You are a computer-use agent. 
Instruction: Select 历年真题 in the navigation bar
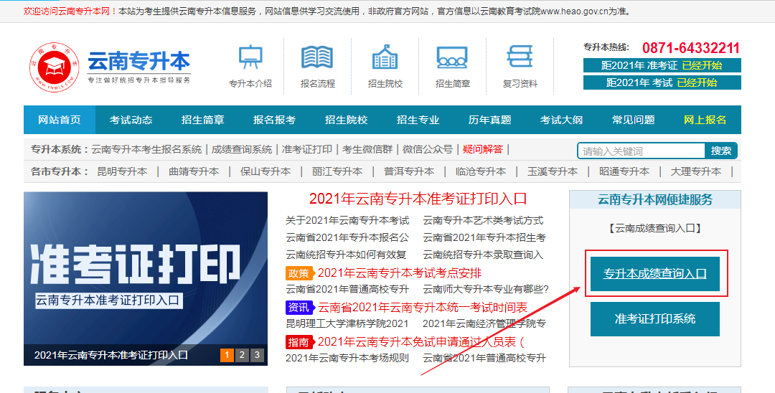point(489,120)
